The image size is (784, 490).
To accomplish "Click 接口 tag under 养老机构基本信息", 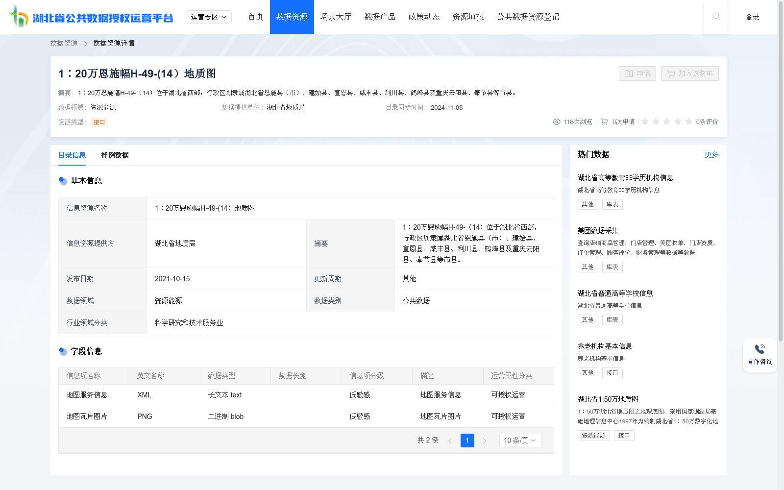I will coord(612,373).
